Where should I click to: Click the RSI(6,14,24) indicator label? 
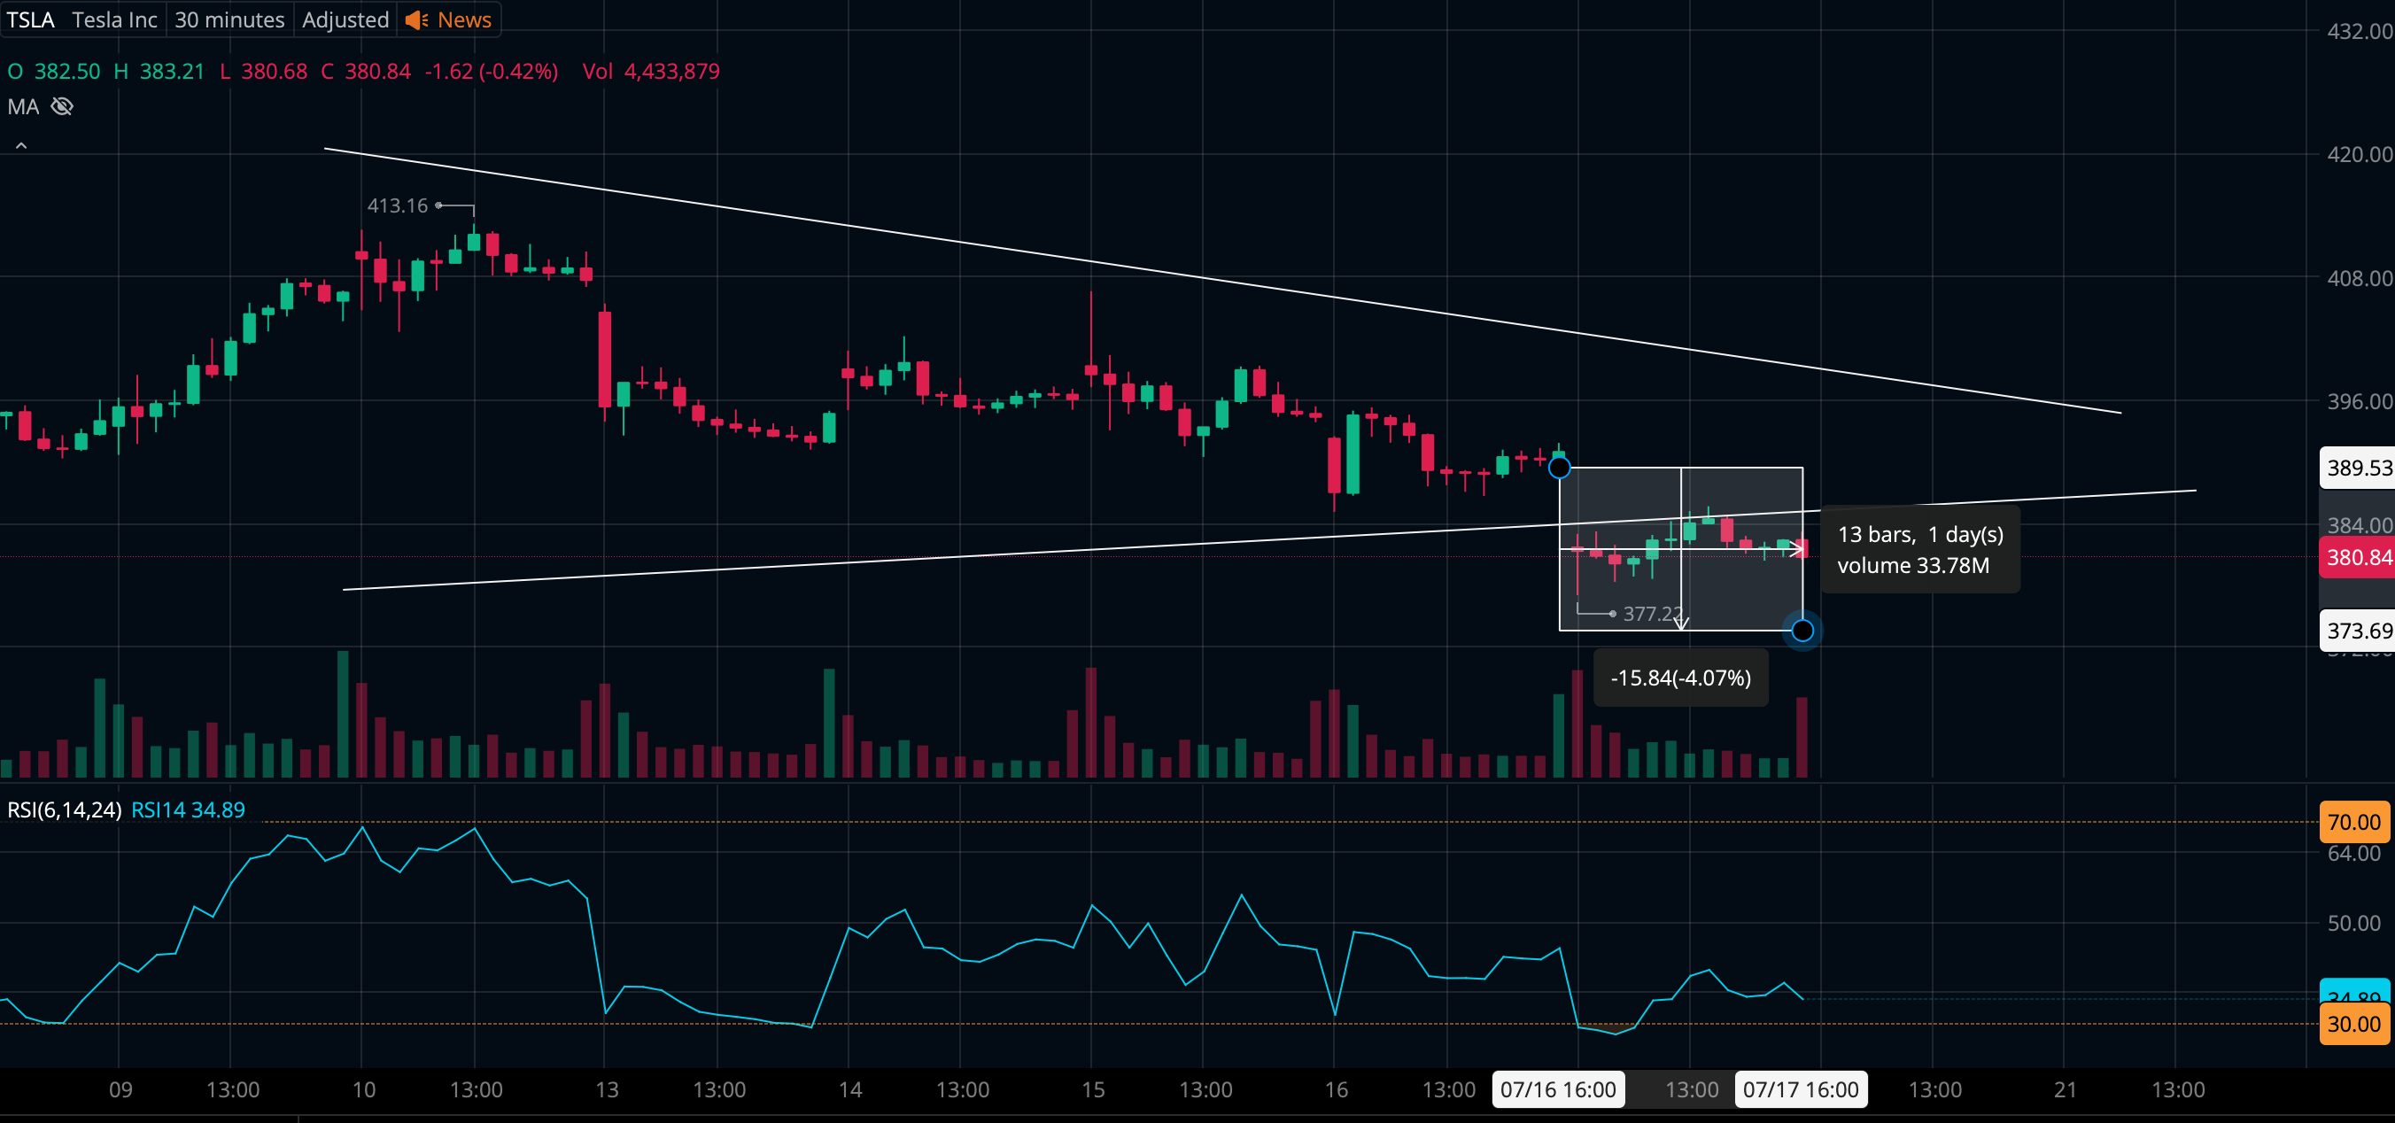(64, 809)
